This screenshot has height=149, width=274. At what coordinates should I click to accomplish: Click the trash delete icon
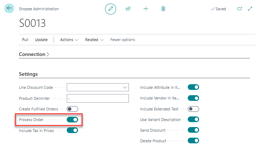coord(163,9)
